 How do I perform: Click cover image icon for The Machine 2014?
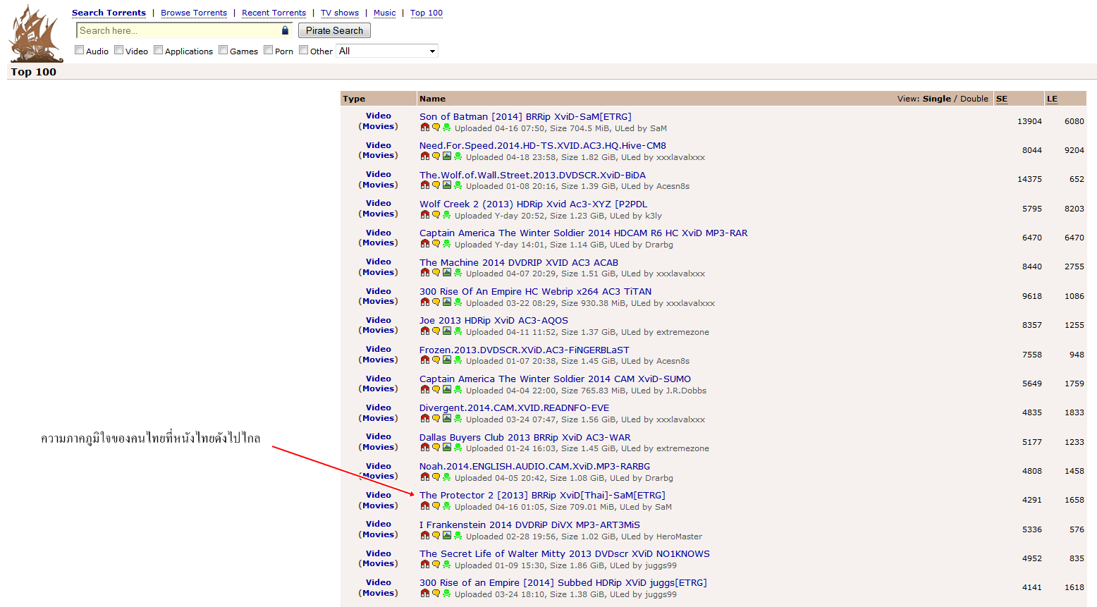tap(446, 273)
